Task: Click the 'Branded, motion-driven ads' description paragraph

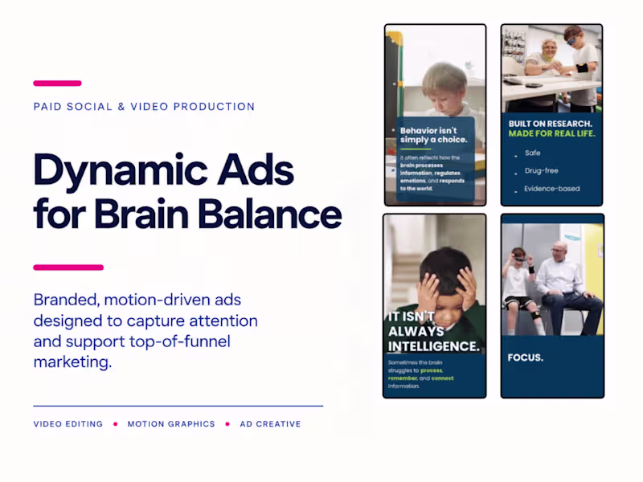Action: pyautogui.click(x=145, y=331)
